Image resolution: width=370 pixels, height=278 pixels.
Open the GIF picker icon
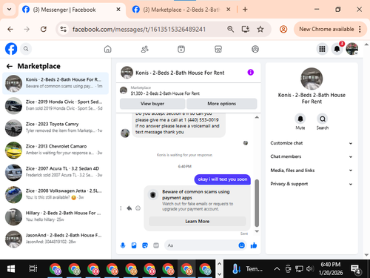pos(156,245)
